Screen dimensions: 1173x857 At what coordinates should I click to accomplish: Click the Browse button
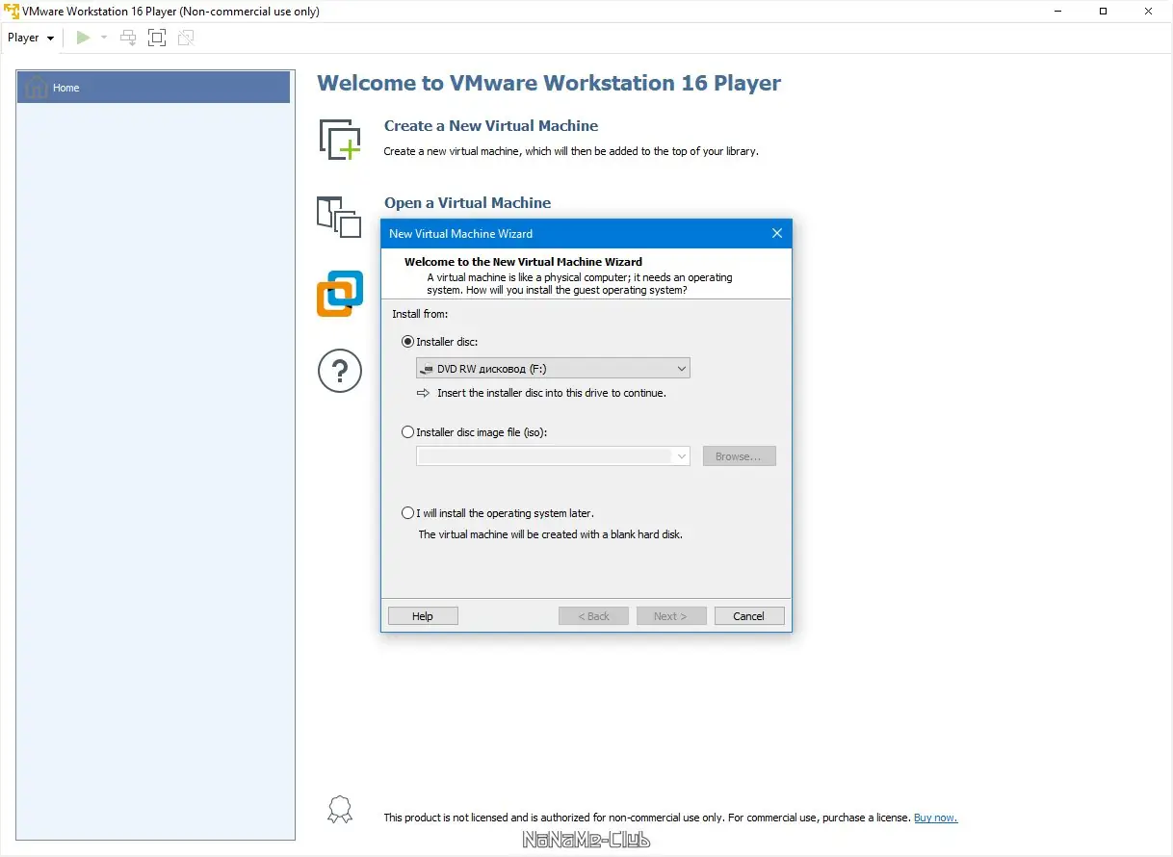click(x=739, y=456)
